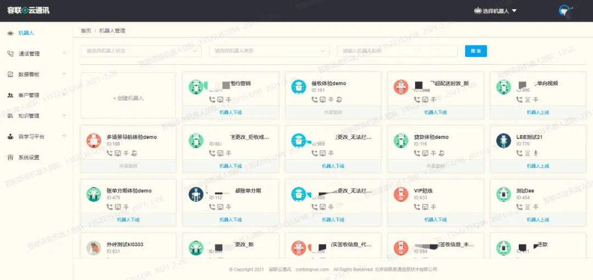Screen dimensions: 593x280
Task: Click the phone call icon on 测试lee card
Action: point(519,207)
